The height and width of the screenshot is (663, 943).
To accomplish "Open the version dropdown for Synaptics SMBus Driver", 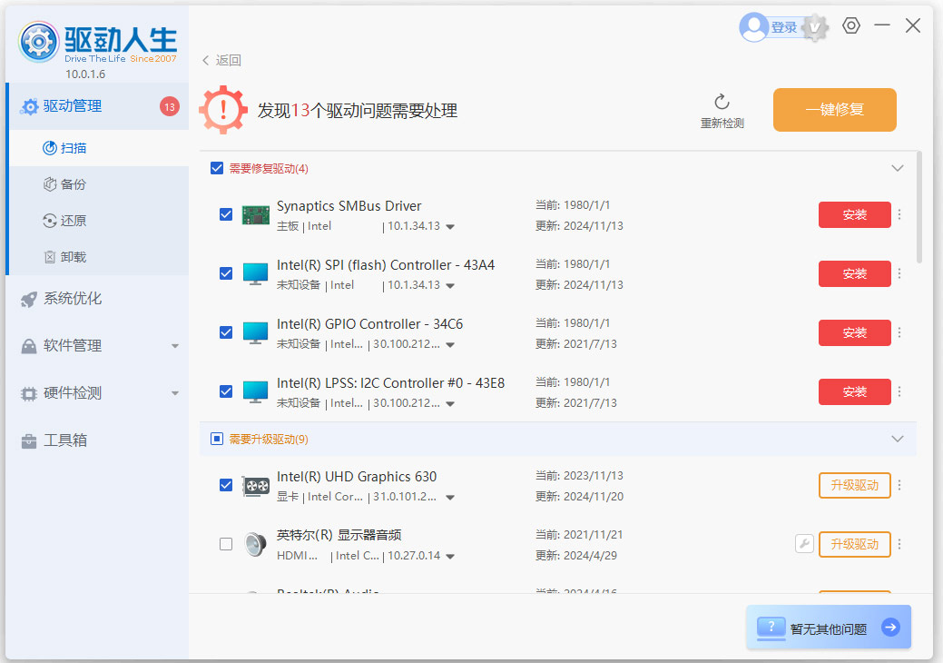I will [x=449, y=227].
